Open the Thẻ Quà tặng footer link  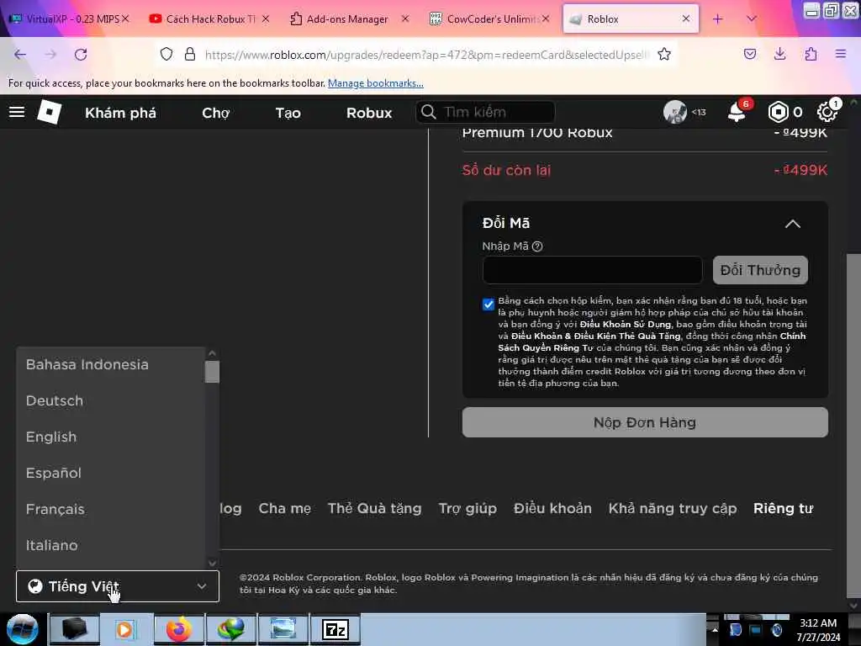(374, 509)
